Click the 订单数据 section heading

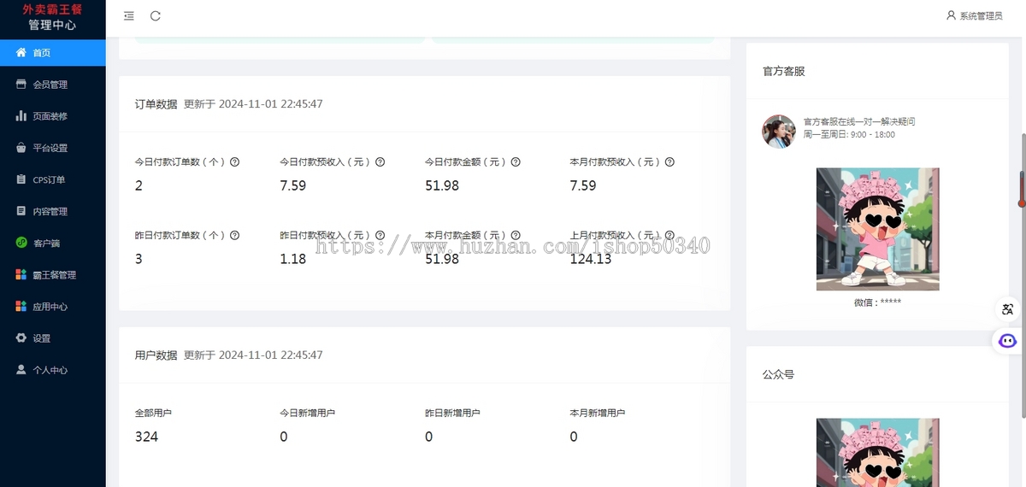(x=156, y=104)
